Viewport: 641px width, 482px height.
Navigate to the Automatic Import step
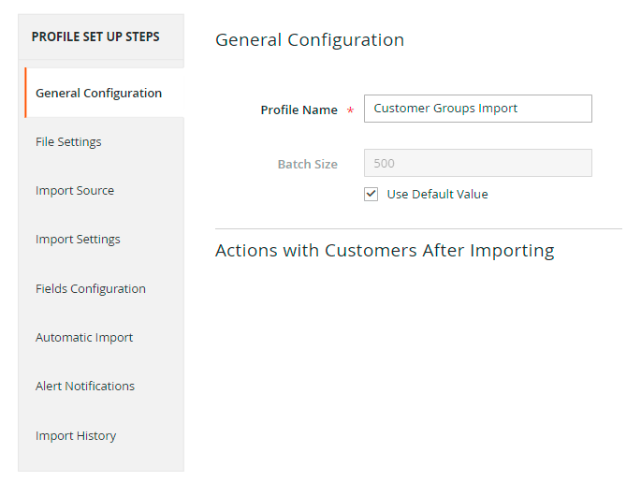(84, 337)
